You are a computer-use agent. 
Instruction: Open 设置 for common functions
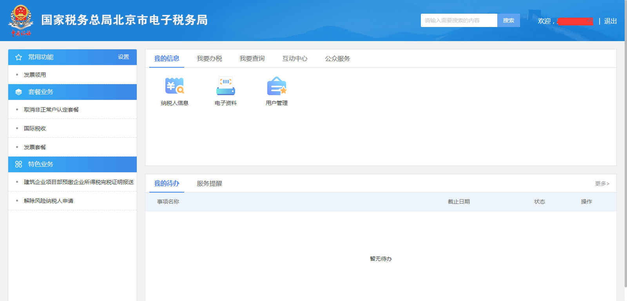123,57
